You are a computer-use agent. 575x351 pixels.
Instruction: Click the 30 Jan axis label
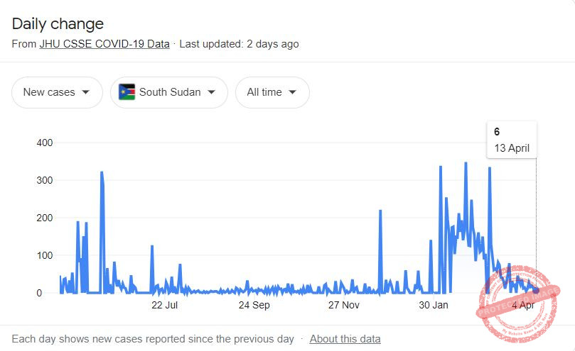[x=434, y=305]
